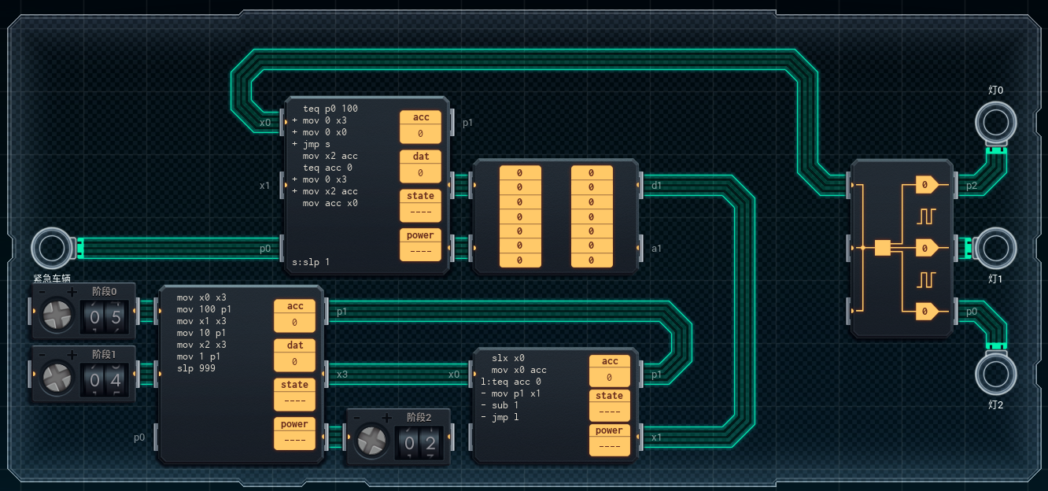This screenshot has height=491, width=1048.
Task: Click the a1 pin label on memory chip
Action: (656, 248)
